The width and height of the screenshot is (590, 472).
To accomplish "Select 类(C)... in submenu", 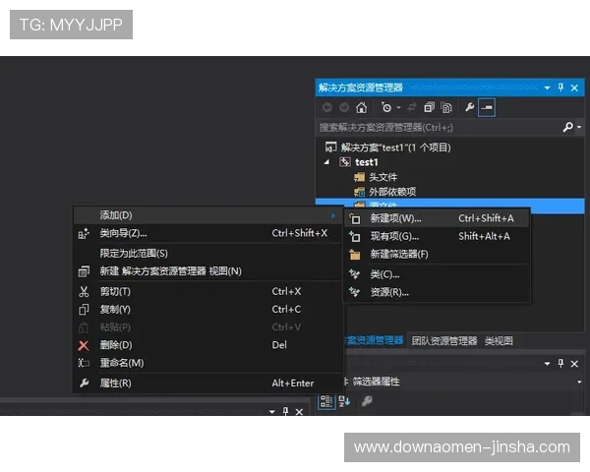I will pyautogui.click(x=437, y=274).
